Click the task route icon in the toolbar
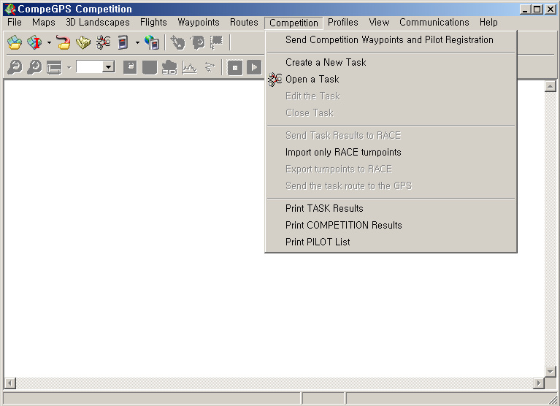 point(103,42)
